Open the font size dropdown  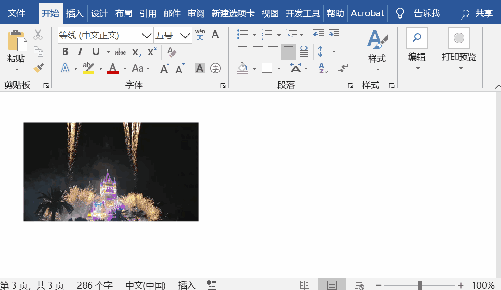tap(185, 36)
